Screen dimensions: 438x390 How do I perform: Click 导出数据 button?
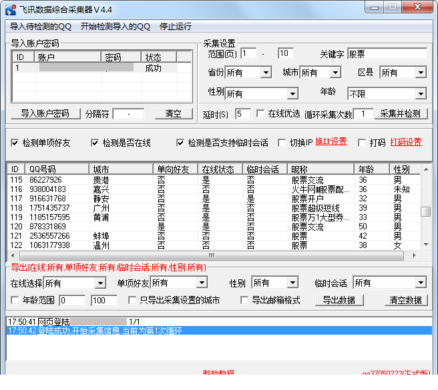pyautogui.click(x=339, y=300)
